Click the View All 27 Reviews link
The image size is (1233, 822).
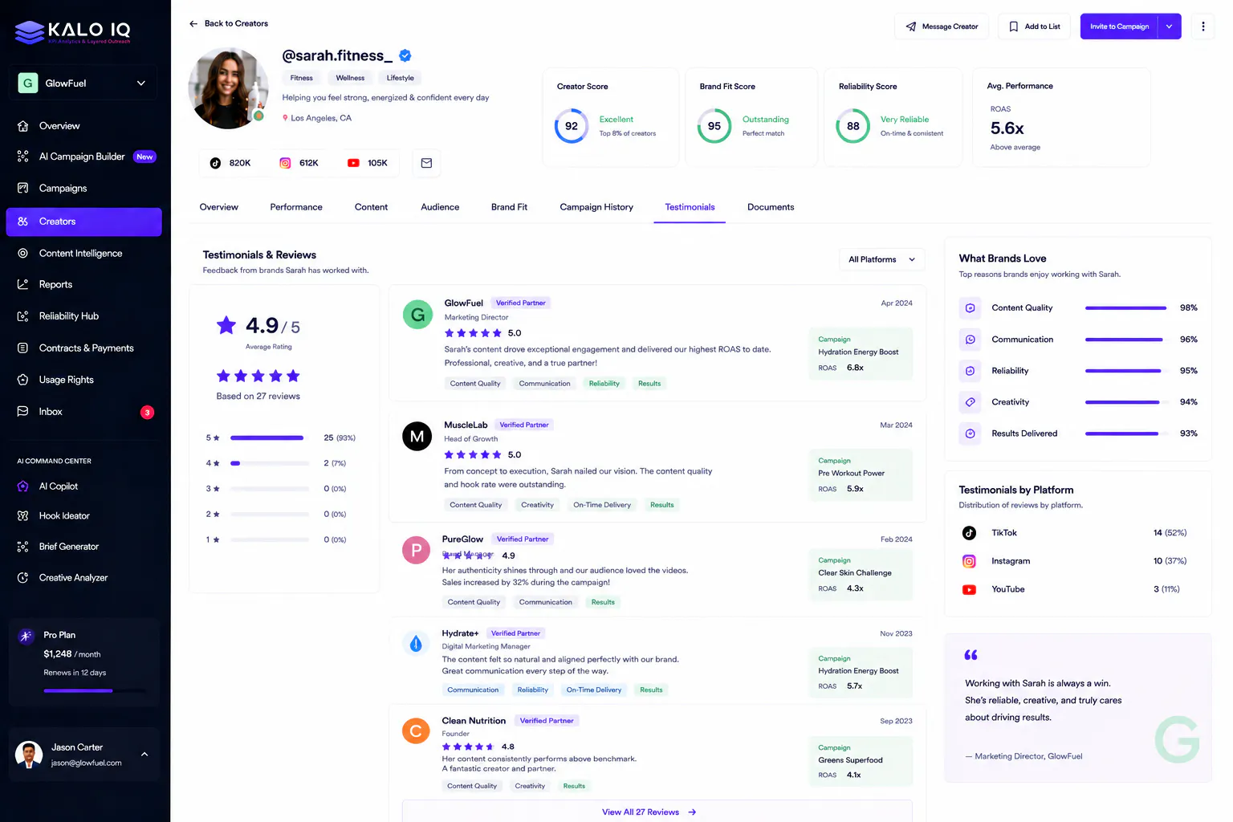(649, 812)
